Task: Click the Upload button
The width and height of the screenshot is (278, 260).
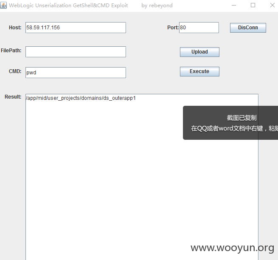Action: point(199,52)
